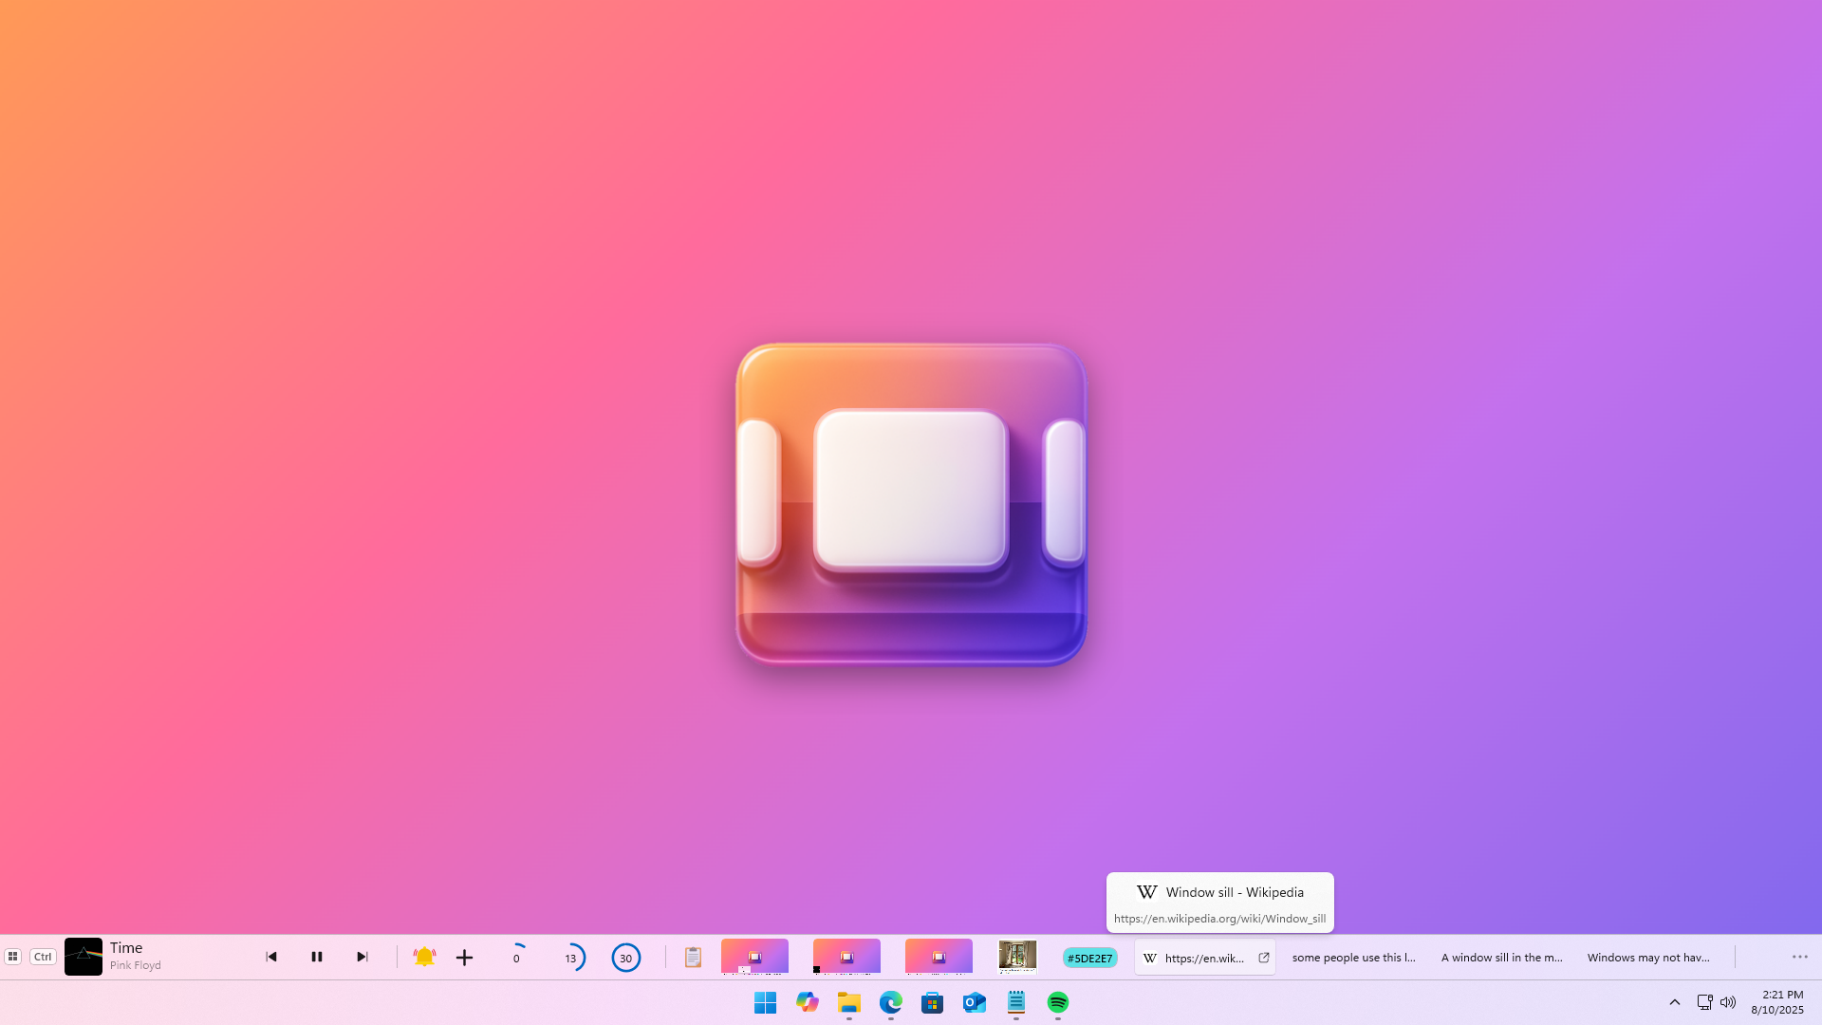Select clipboard text 'some people use this l...'
Image resolution: width=1822 pixels, height=1025 pixels.
click(1353, 958)
